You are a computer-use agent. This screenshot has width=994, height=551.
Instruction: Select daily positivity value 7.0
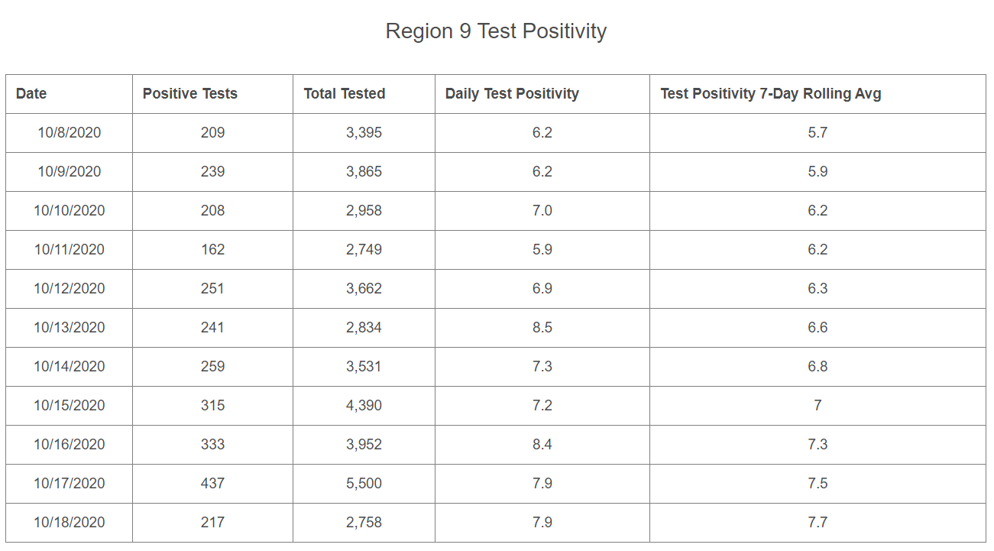click(542, 211)
